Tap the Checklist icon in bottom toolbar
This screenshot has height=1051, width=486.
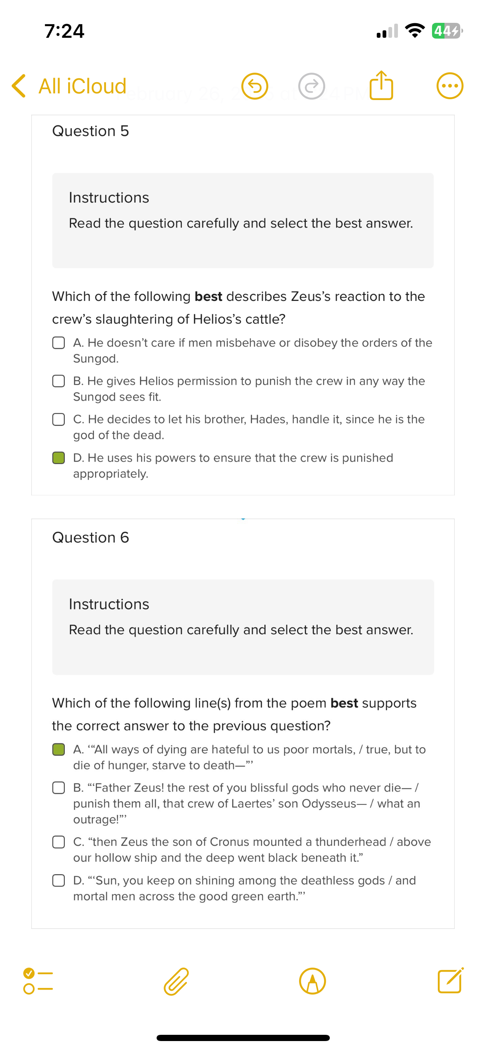tap(37, 981)
